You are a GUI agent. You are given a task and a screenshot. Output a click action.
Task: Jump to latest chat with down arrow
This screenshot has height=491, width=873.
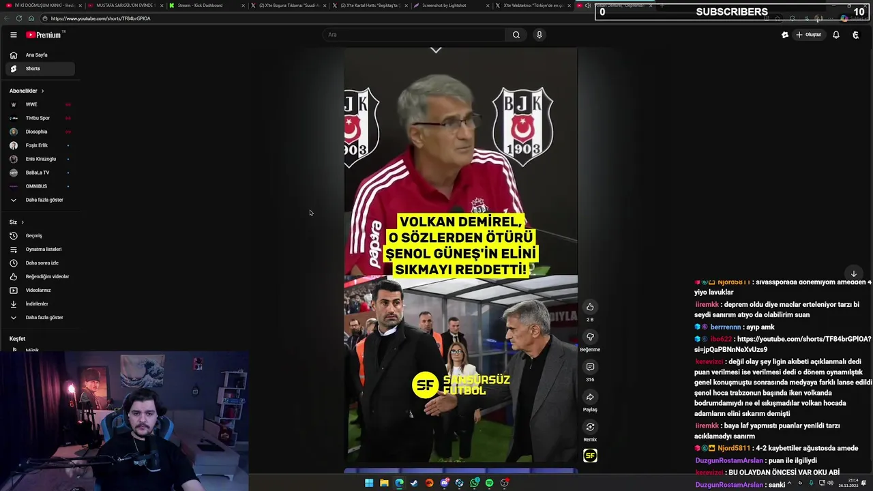[853, 273]
